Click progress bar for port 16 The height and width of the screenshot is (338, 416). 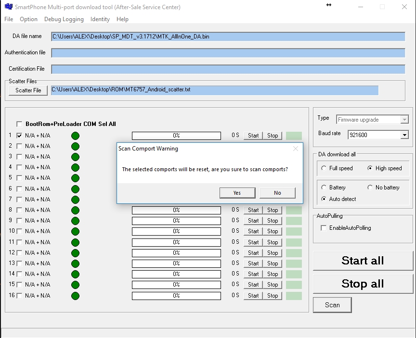pos(176,296)
